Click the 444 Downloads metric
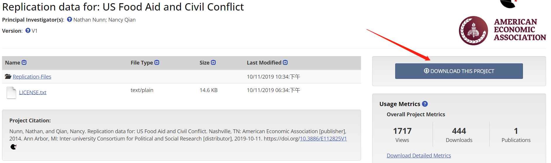Image resolution: width=551 pixels, height=163 pixels. [x=459, y=135]
